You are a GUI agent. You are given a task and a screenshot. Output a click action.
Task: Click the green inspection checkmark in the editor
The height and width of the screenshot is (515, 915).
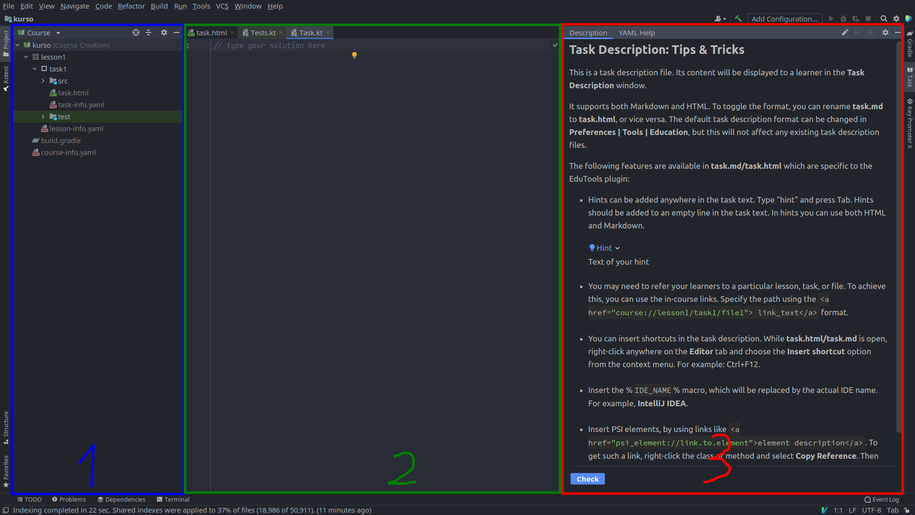point(555,45)
